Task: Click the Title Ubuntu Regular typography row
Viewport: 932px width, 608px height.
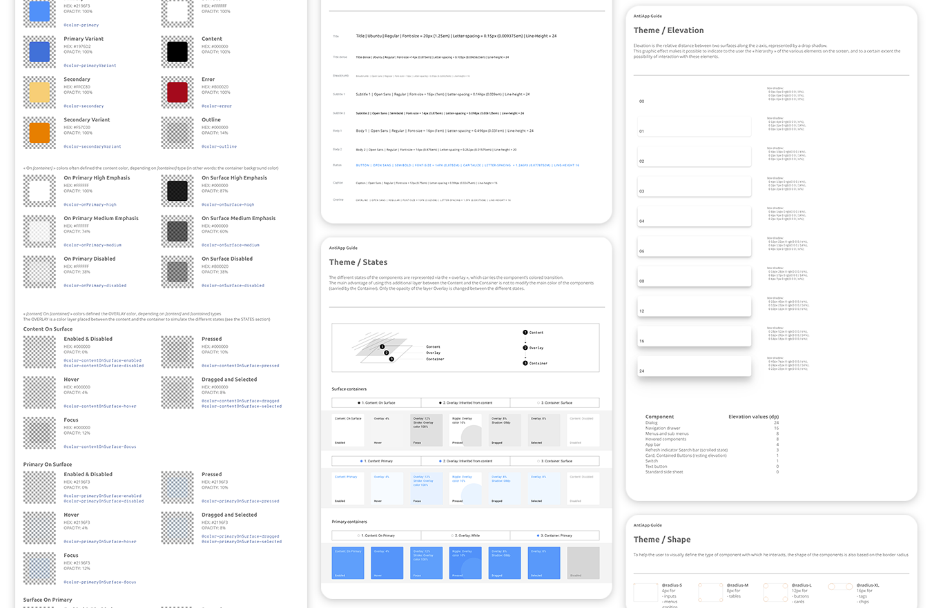Action: tap(456, 36)
